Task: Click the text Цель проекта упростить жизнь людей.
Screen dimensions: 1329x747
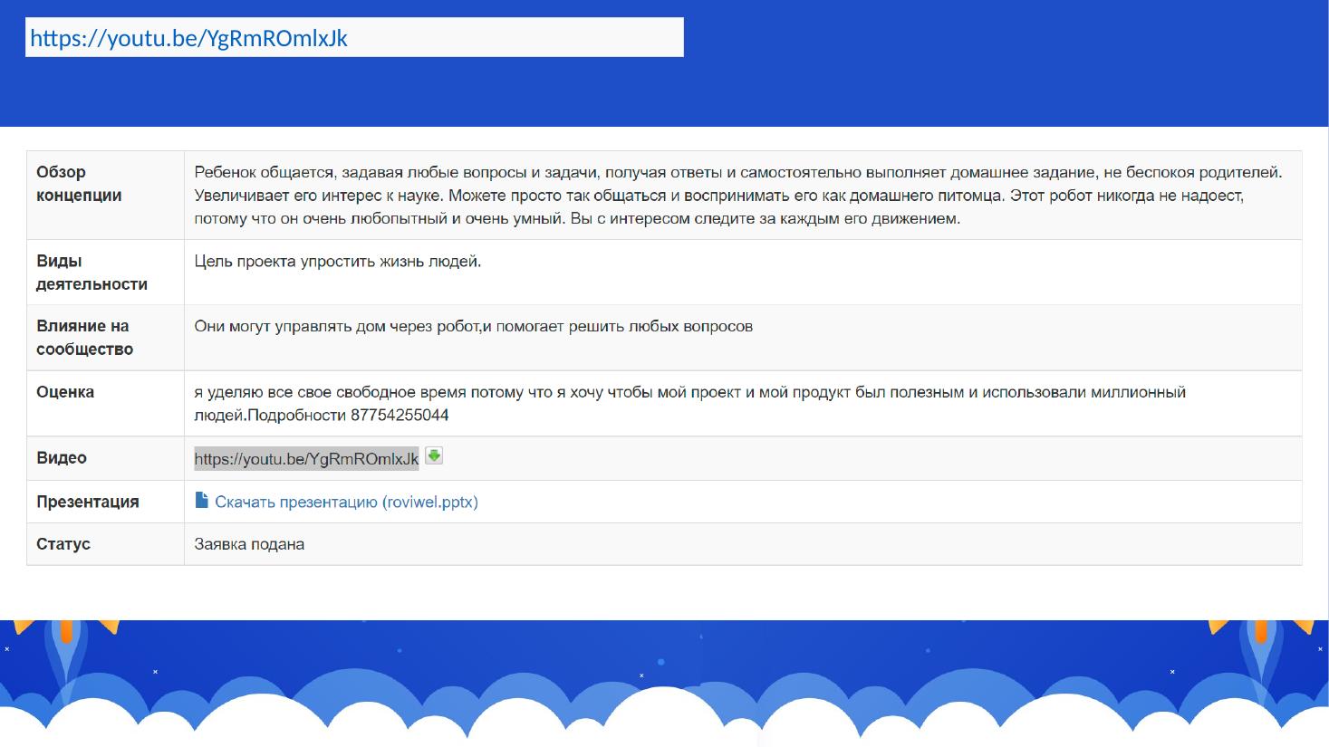Action: point(338,262)
